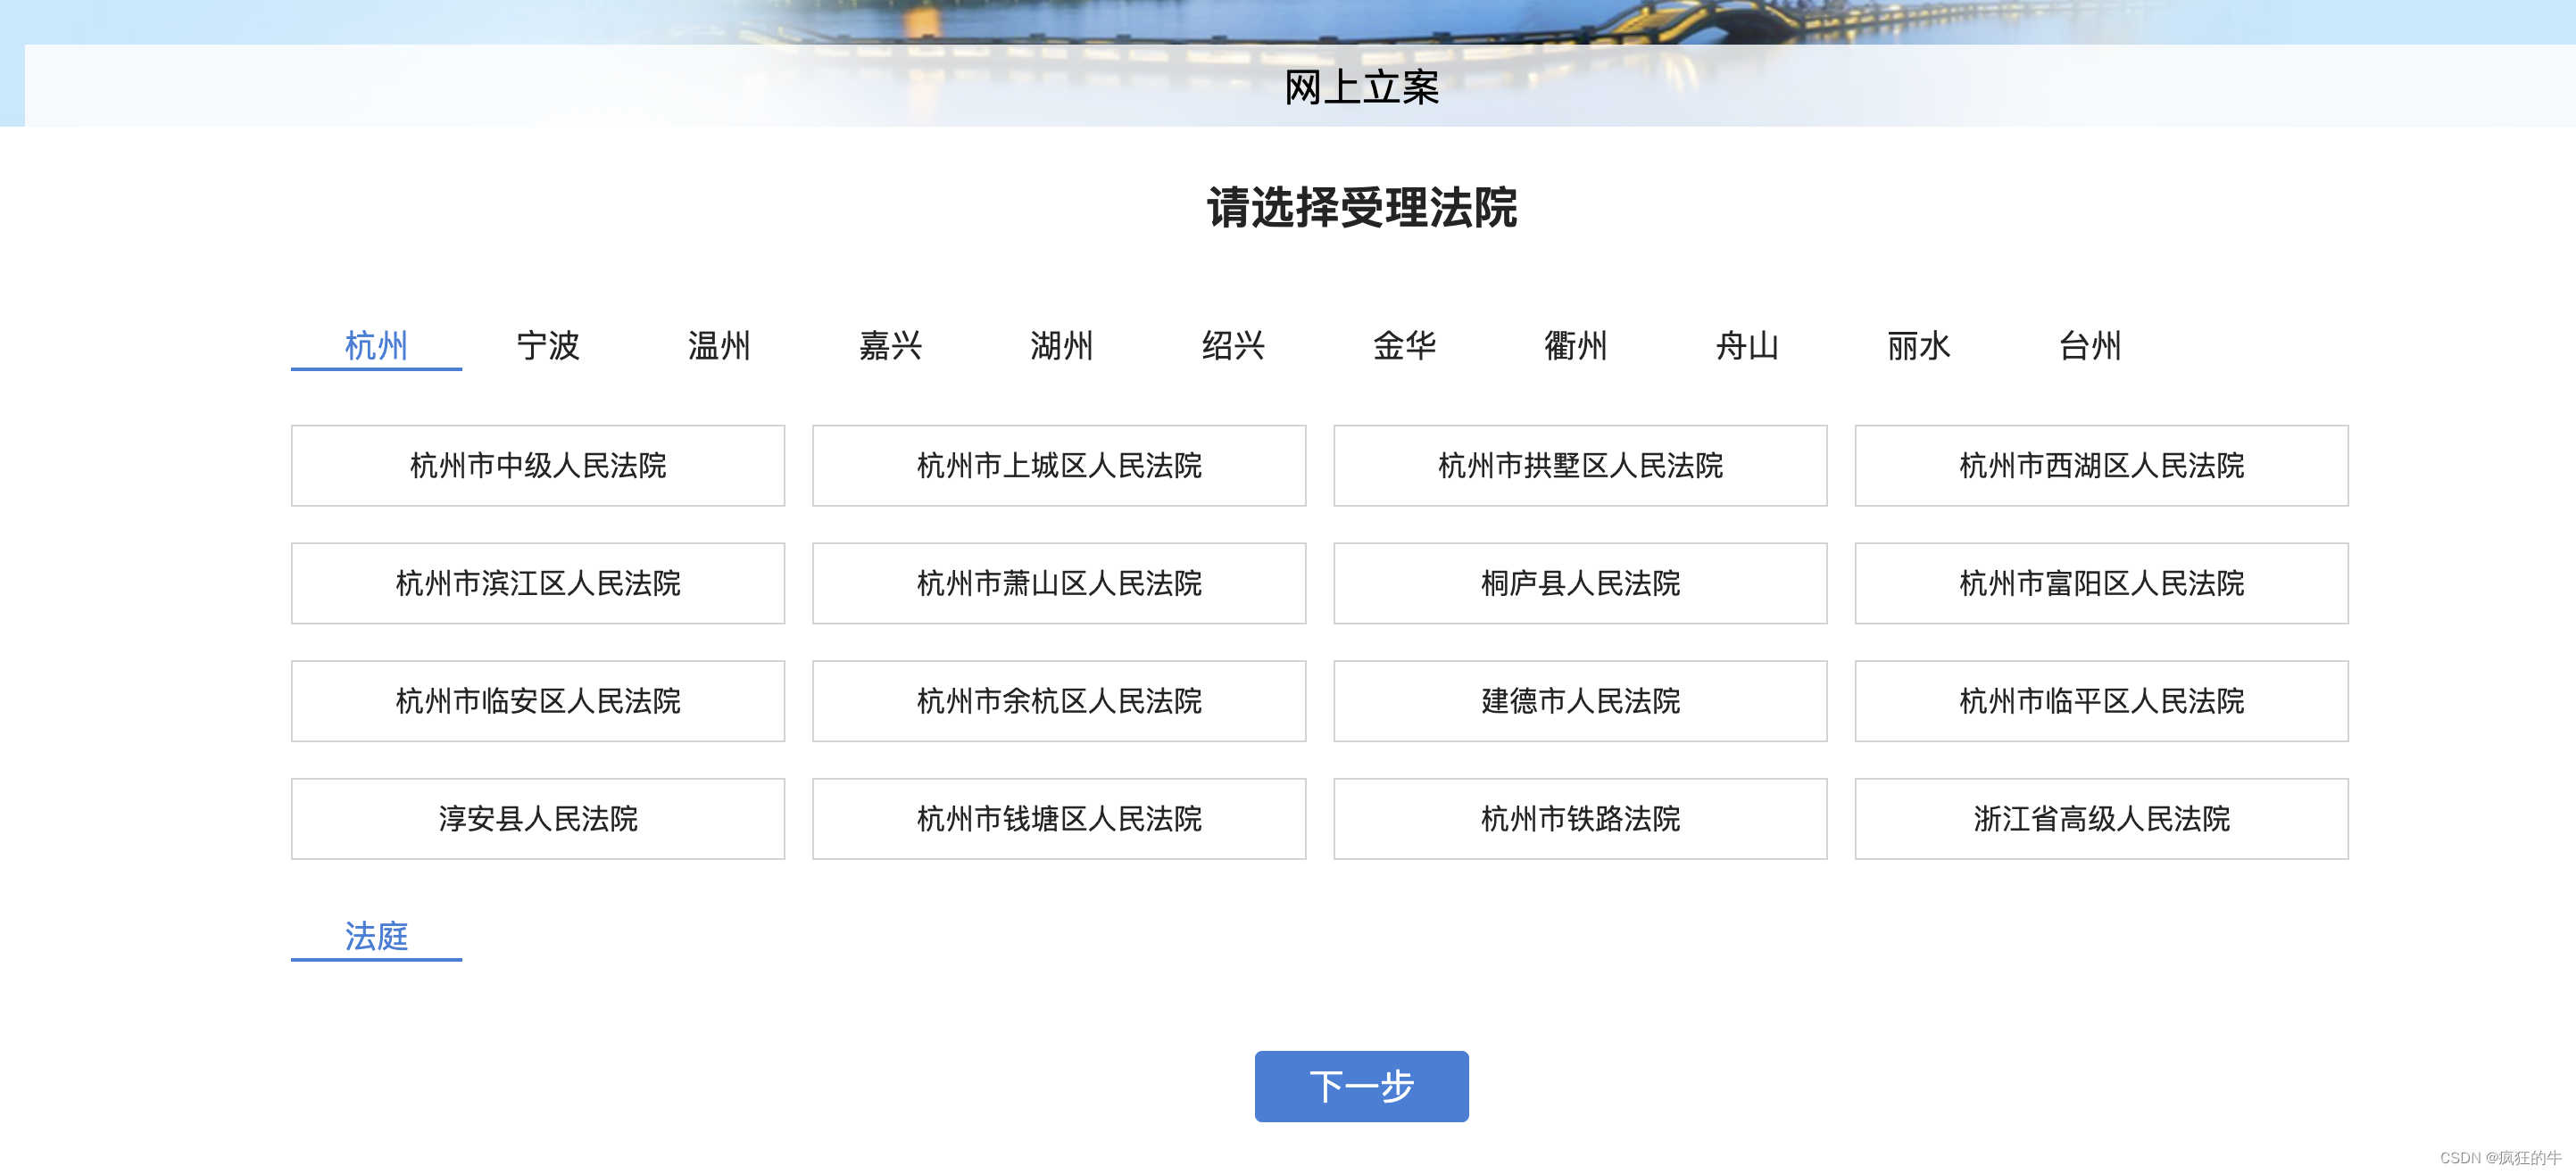Select 桐庐县人民法院 option
The height and width of the screenshot is (1174, 2576).
coord(1580,583)
